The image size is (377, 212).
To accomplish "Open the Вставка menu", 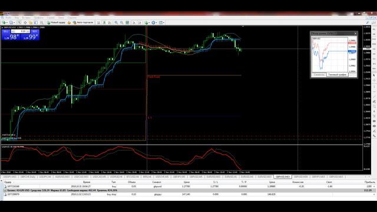I will pyautogui.click(x=26, y=18).
